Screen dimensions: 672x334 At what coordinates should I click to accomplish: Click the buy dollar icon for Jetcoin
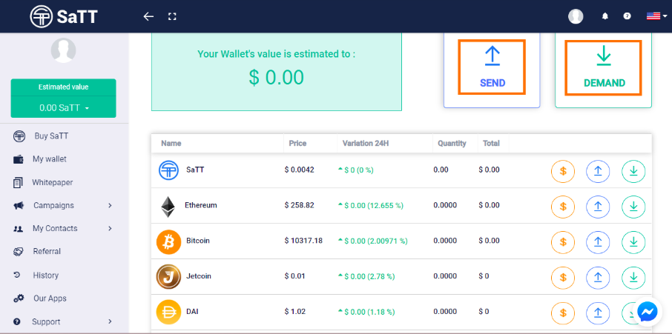563,277
